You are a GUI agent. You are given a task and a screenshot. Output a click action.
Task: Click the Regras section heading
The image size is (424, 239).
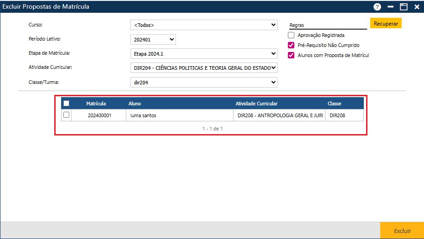point(297,25)
